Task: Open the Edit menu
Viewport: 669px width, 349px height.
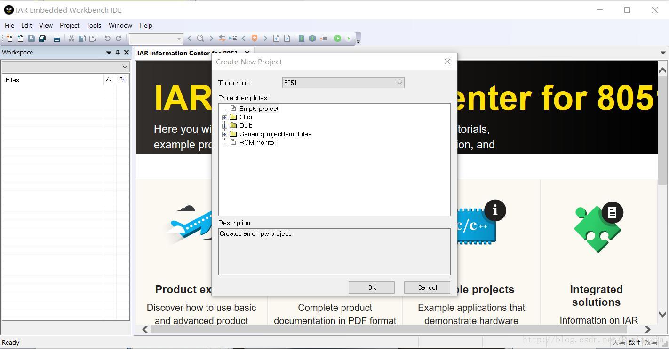Action: tap(26, 25)
